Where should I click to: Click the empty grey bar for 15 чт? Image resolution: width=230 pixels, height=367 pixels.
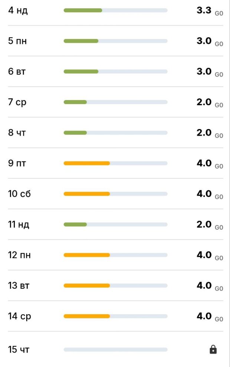pyautogui.click(x=115, y=350)
